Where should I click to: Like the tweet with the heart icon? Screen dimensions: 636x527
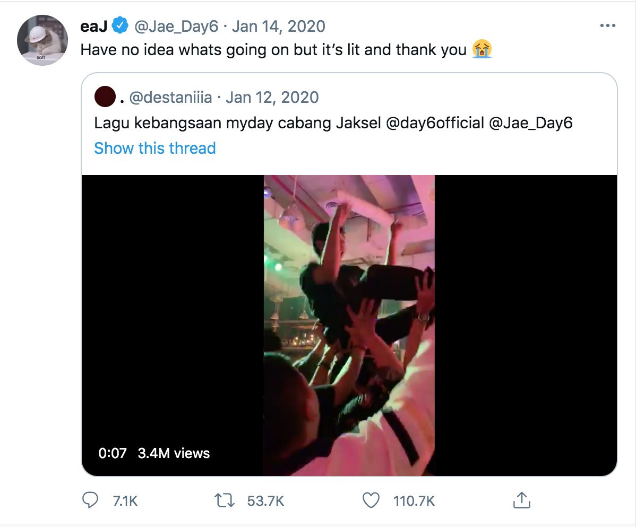pos(370,500)
